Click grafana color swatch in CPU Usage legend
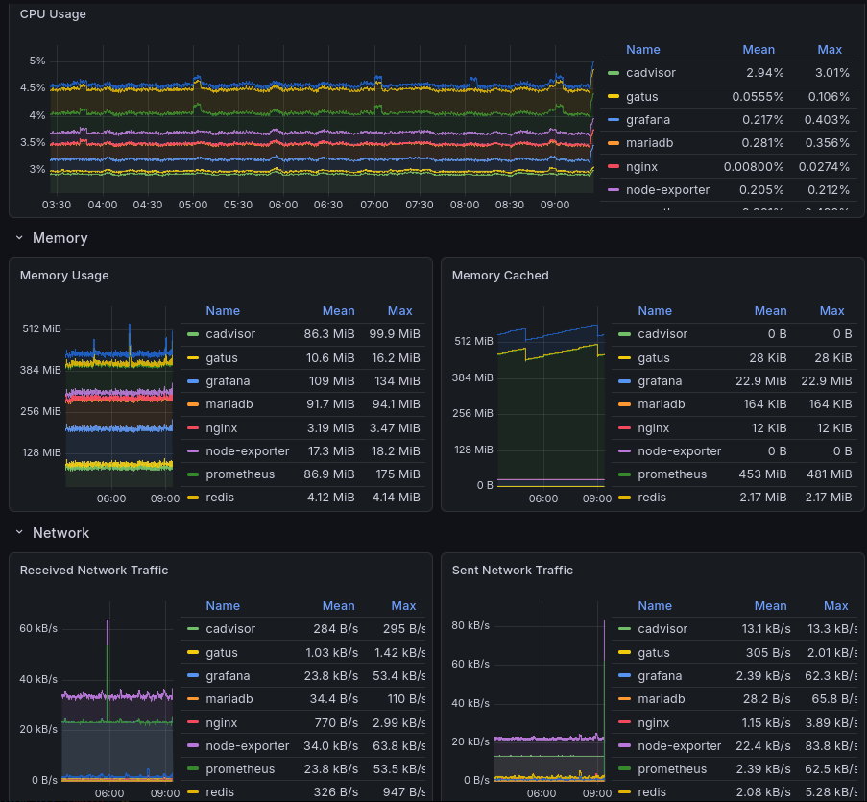 (614, 120)
